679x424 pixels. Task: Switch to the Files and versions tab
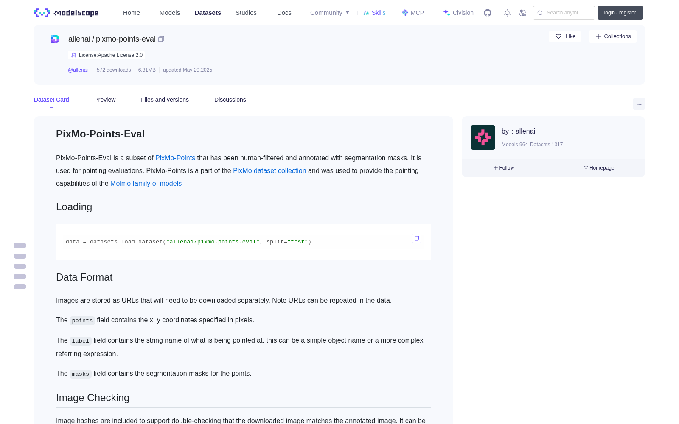point(165,100)
